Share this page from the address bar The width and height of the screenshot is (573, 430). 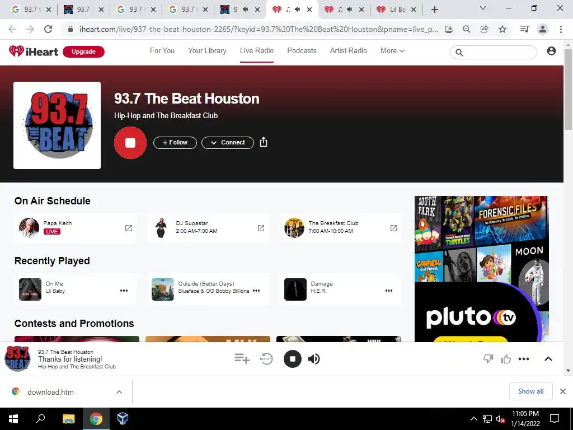(x=484, y=29)
